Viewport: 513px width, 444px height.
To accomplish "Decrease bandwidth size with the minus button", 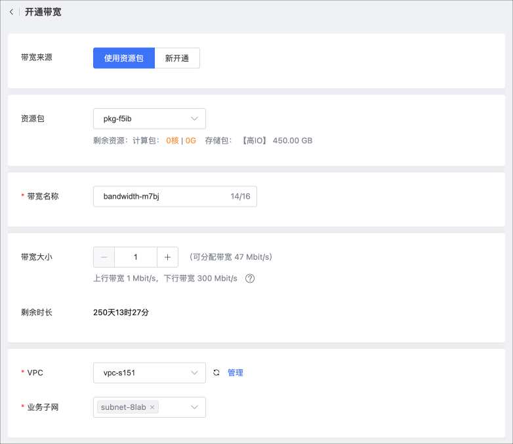I will pos(104,257).
